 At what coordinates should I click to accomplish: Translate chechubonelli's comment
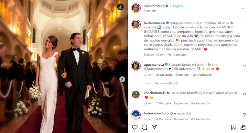pos(200,103)
